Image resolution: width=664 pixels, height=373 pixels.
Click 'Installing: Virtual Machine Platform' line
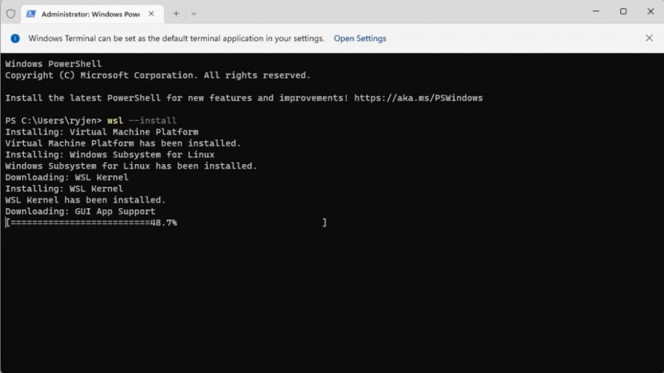[x=102, y=132]
